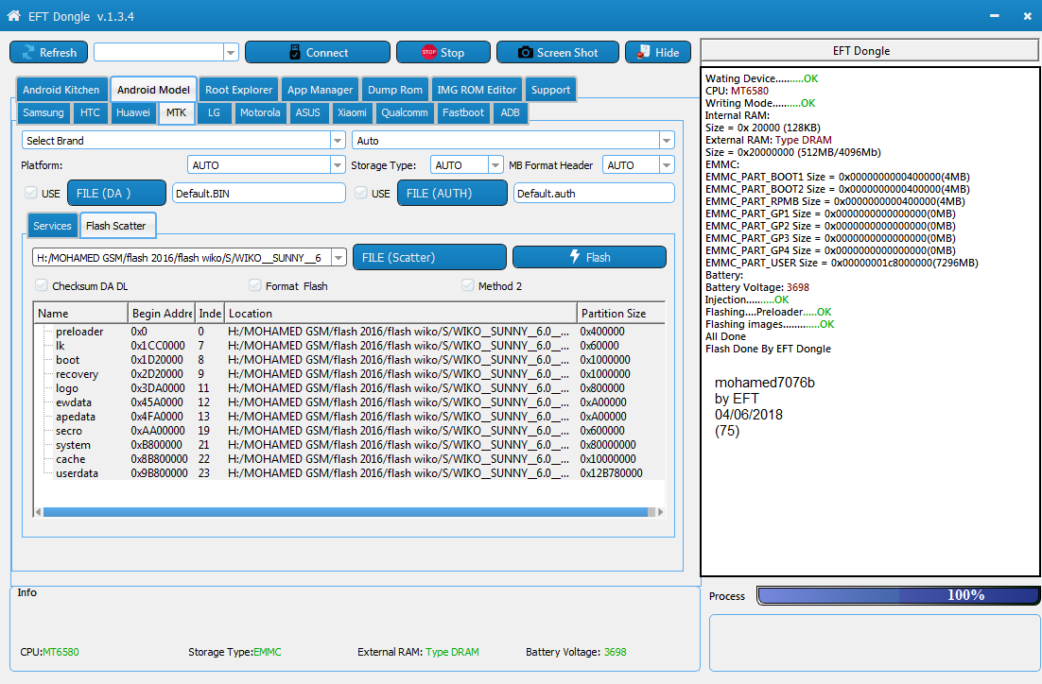Switch to the Services sub-tab
This screenshot has width=1042, height=684.
point(52,226)
